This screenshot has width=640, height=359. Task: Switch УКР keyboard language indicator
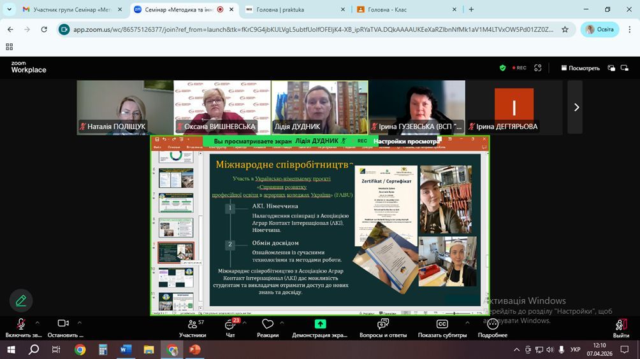[x=575, y=349]
